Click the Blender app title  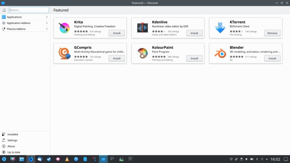(x=237, y=47)
